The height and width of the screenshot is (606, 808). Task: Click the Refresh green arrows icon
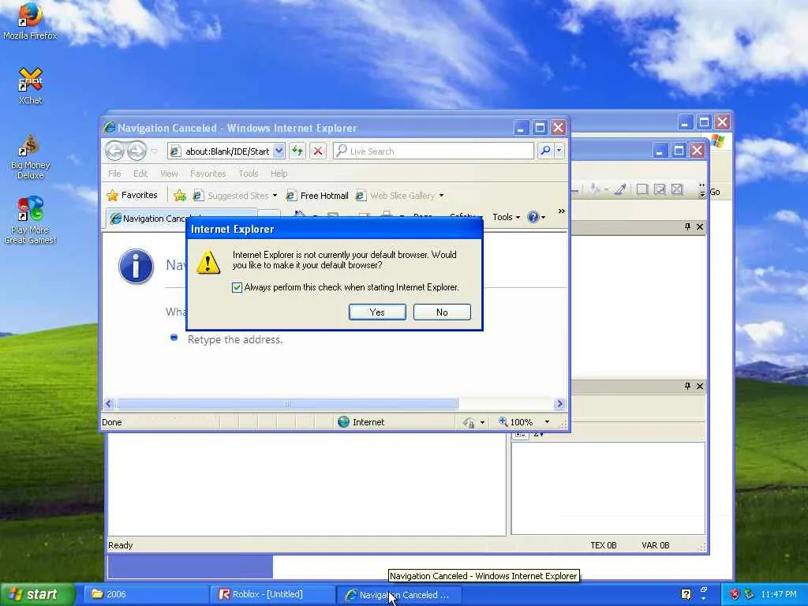[x=297, y=151]
